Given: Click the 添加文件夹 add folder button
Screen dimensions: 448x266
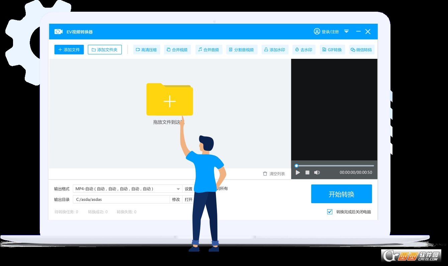Looking at the screenshot, I should point(105,50).
